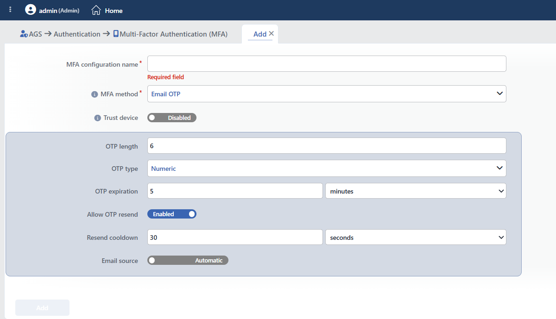Click the 'OTP length' label

coord(122,146)
